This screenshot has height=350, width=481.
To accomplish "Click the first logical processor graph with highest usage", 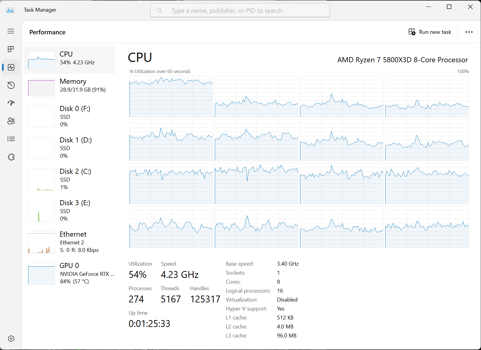I will 171,96.
